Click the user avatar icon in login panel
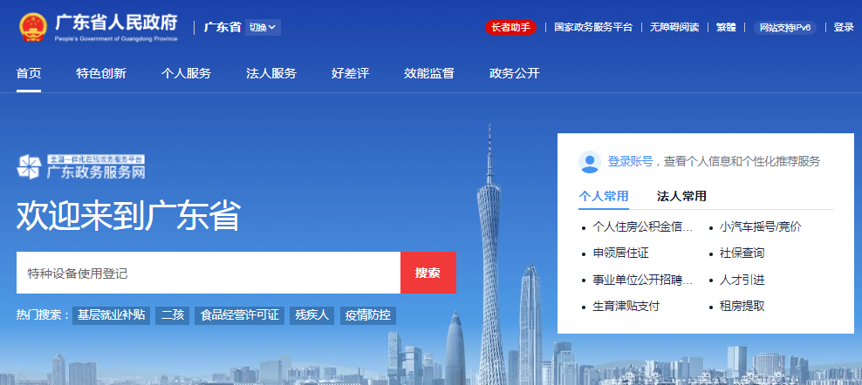 click(589, 162)
